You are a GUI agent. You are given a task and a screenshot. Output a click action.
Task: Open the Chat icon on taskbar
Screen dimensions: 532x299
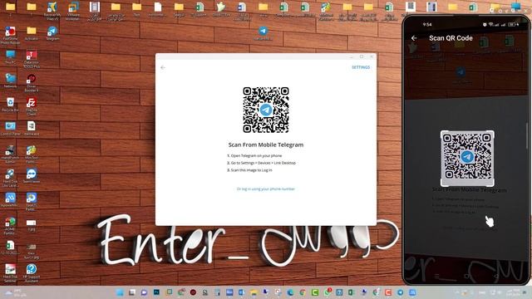(x=144, y=292)
